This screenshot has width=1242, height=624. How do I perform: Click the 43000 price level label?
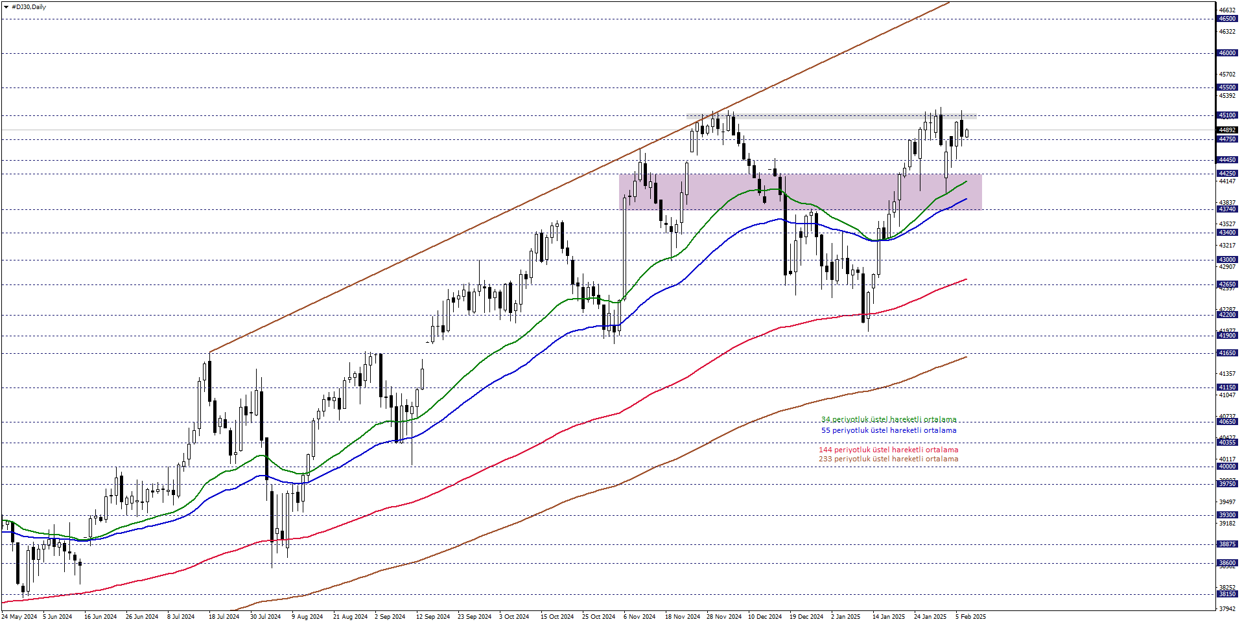tap(1227, 260)
